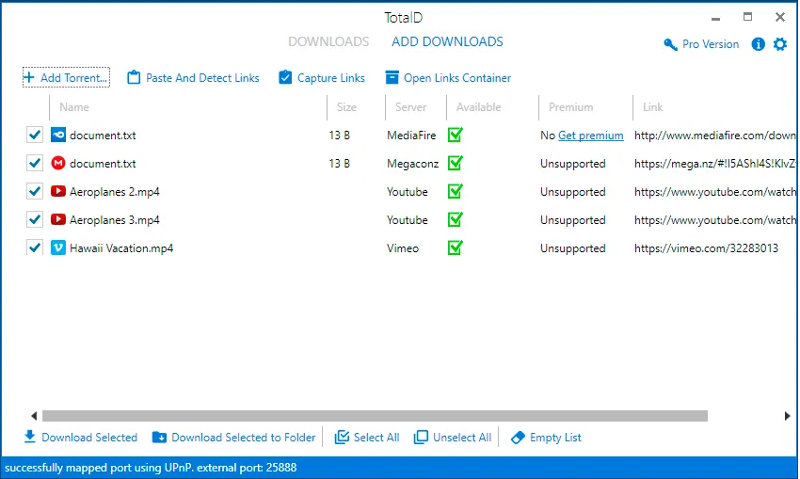
Task: Click the scrollbar left arrow
Action: (x=34, y=416)
